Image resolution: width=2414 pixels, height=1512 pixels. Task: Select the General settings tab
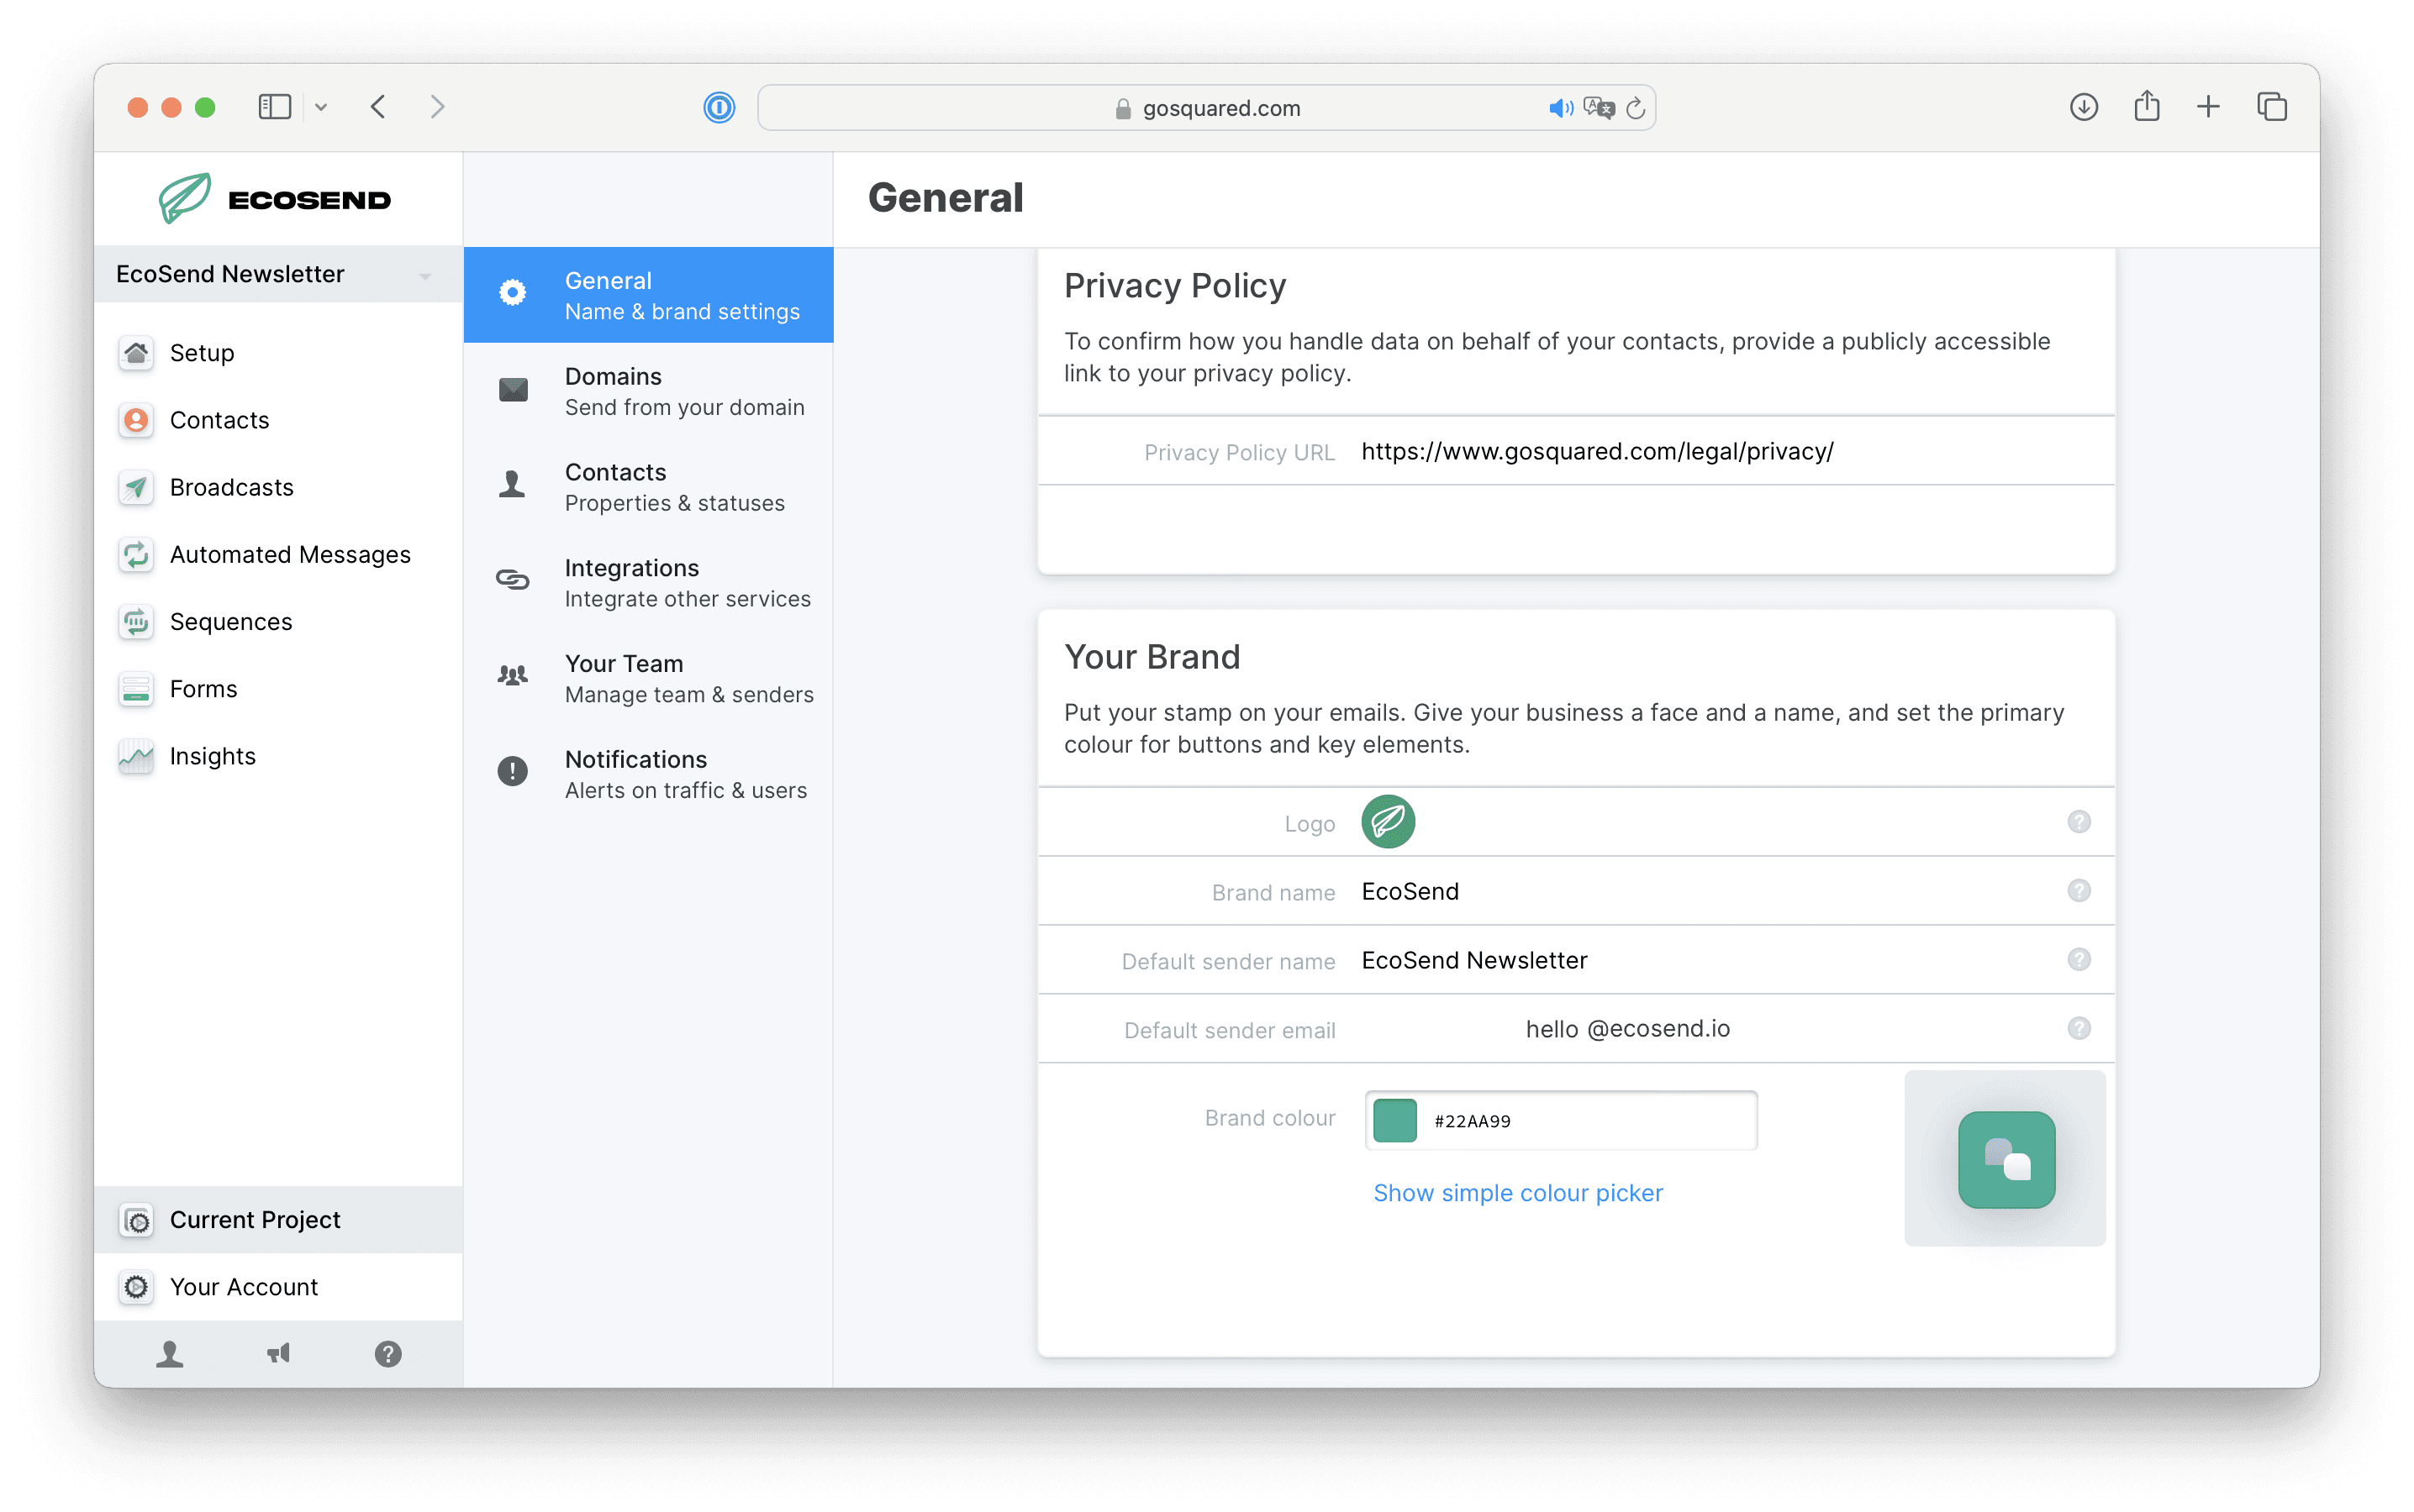click(x=648, y=295)
